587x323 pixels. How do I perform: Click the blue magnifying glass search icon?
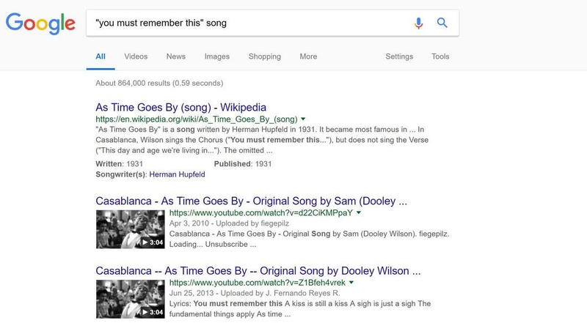(x=442, y=23)
